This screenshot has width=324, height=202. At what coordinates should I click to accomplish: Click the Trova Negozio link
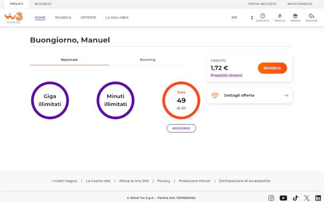(262, 4)
